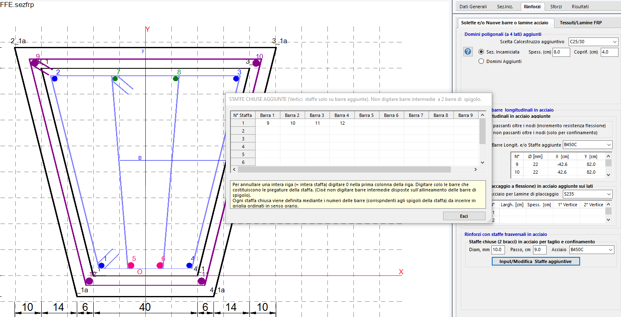Click the blue help question mark icon

tap(468, 51)
